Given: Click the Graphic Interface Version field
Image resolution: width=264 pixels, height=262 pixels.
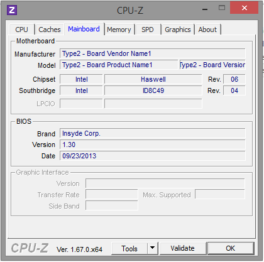Looking at the screenshot, I should coord(165,183).
